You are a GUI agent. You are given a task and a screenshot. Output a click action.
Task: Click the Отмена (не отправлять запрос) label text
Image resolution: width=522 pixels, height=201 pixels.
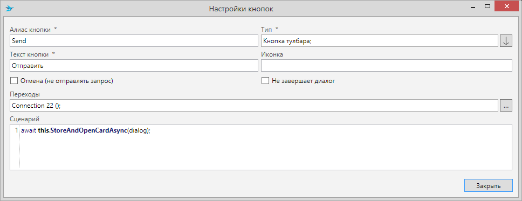(x=67, y=81)
